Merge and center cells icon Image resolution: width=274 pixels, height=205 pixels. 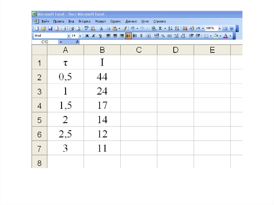coord(148,36)
